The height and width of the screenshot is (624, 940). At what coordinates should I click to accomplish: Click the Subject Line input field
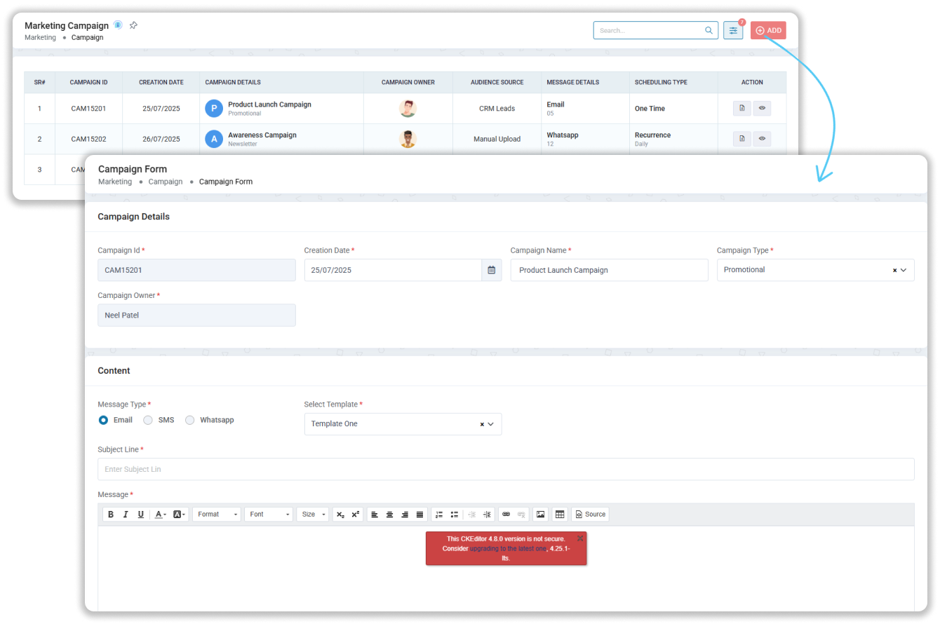pos(505,469)
